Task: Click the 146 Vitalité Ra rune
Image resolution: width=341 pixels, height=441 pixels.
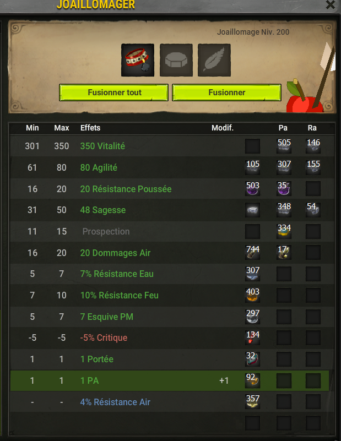Action: pyautogui.click(x=313, y=146)
